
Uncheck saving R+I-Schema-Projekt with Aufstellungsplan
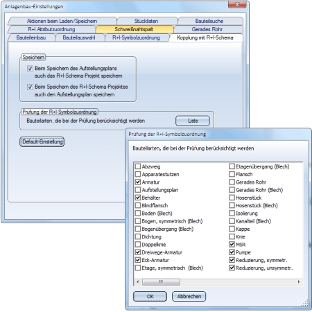coord(30,69)
